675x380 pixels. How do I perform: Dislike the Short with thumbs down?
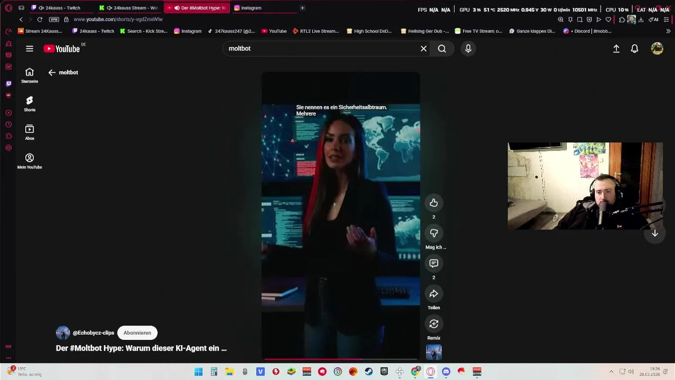pos(433,233)
